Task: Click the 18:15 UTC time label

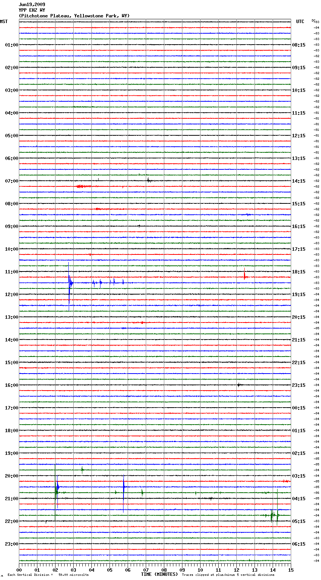Action: coord(299,272)
